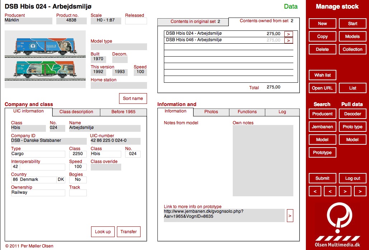The image size is (369, 250).
Task: Click the List button
Action: point(353,88)
